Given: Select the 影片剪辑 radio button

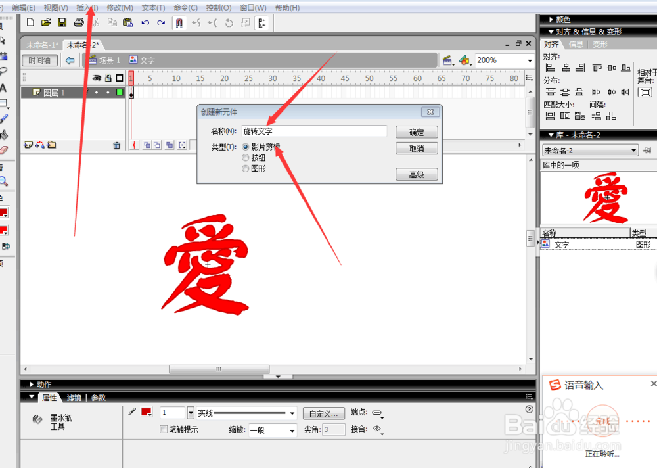Looking at the screenshot, I should [x=245, y=147].
